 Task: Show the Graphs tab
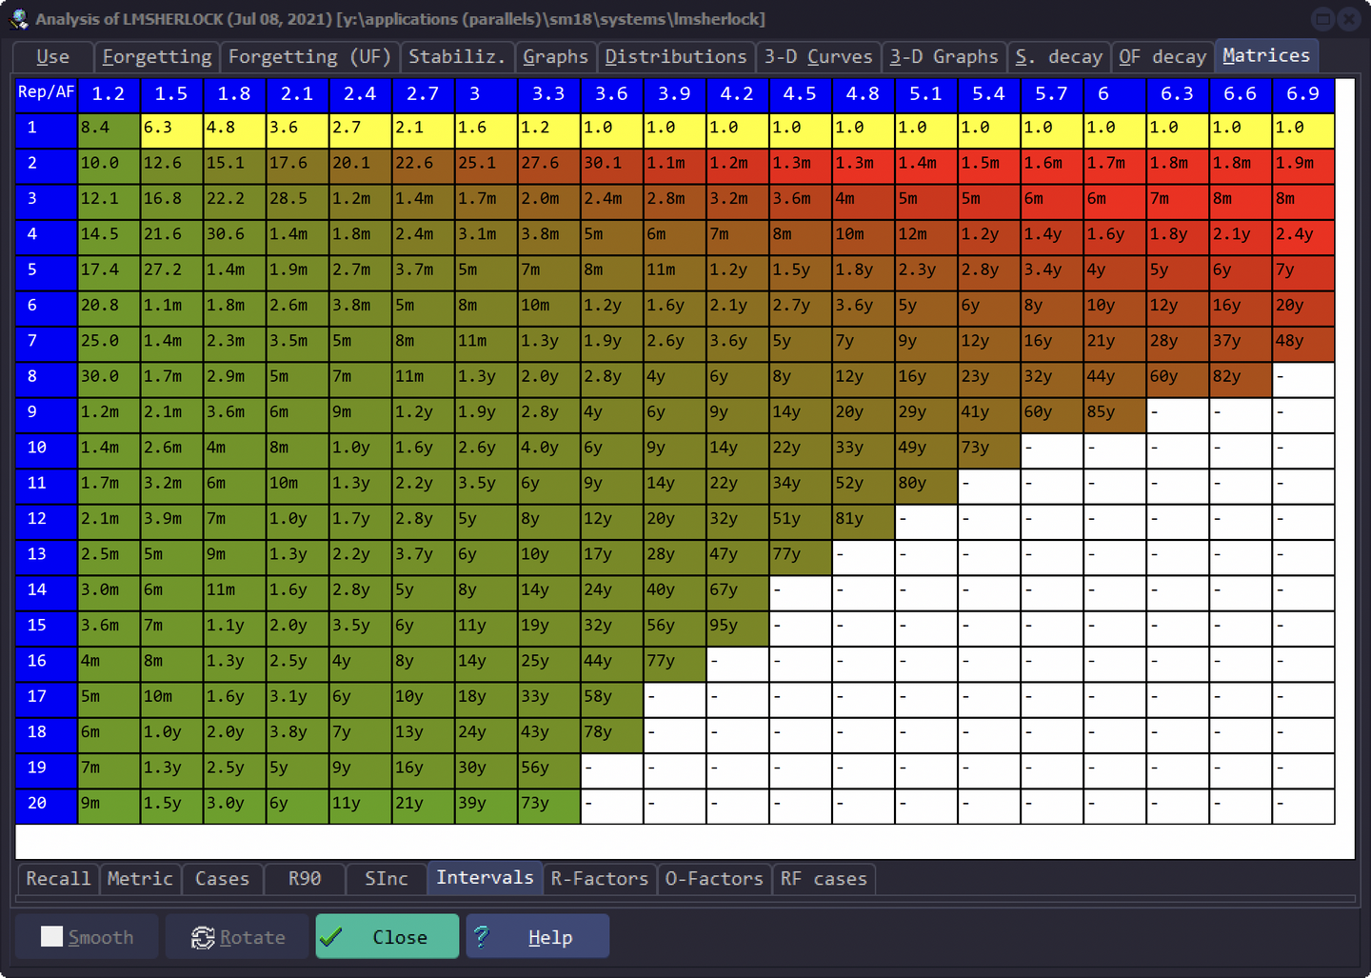click(x=556, y=57)
